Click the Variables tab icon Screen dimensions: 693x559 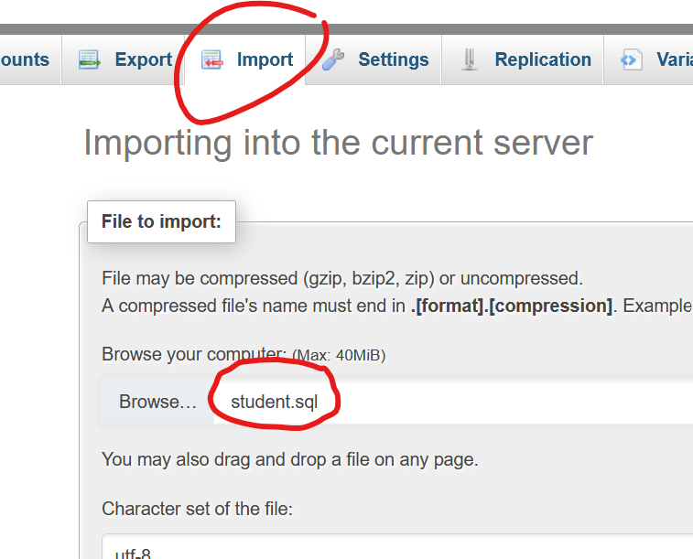[631, 60]
